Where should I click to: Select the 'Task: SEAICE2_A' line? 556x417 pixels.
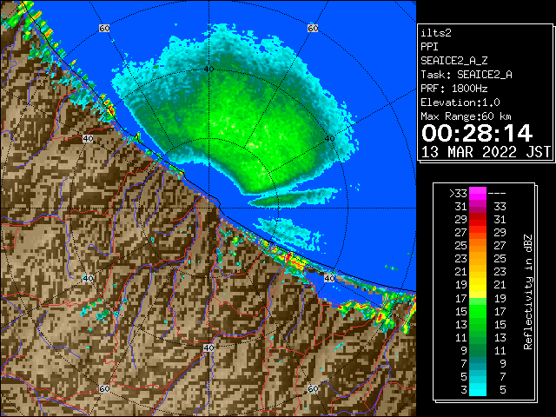click(x=467, y=75)
